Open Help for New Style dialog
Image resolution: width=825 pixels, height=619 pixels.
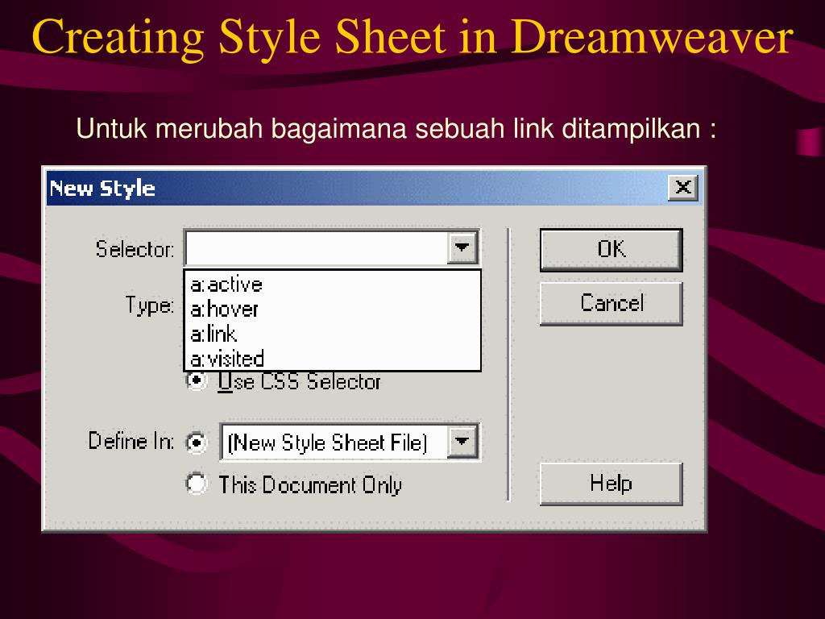[611, 484]
